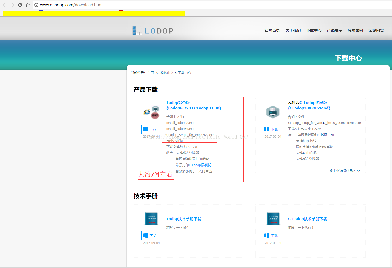Open Lodop综合版 title link
Image resolution: width=392 pixels, height=268 pixels.
[194, 105]
